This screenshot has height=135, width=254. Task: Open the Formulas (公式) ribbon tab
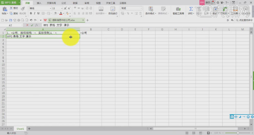64,3
